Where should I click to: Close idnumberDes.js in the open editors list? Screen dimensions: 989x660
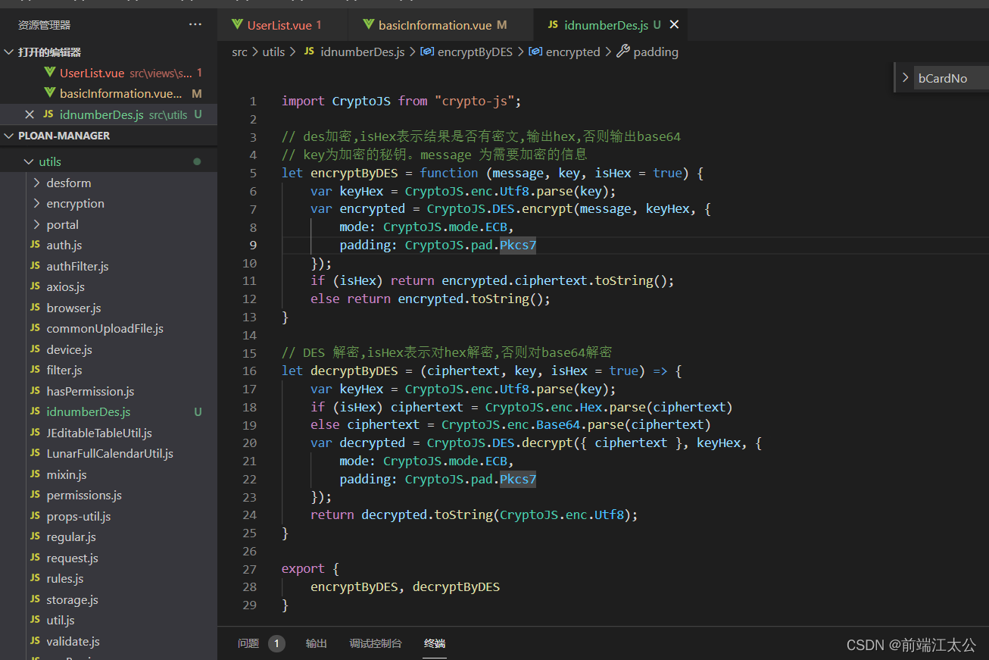point(30,114)
